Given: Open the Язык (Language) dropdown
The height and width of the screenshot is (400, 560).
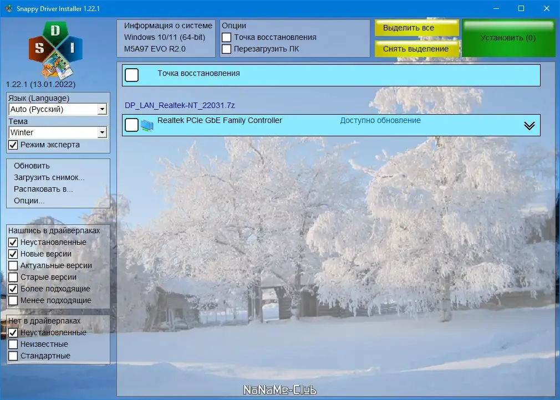Looking at the screenshot, I should 101,109.
